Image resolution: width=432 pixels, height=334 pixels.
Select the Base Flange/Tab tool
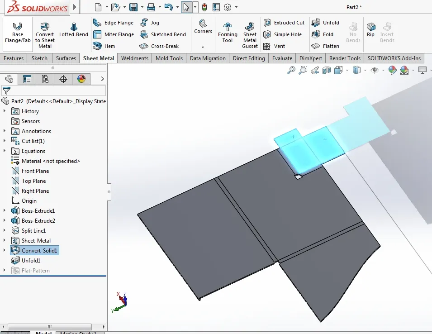(17, 34)
